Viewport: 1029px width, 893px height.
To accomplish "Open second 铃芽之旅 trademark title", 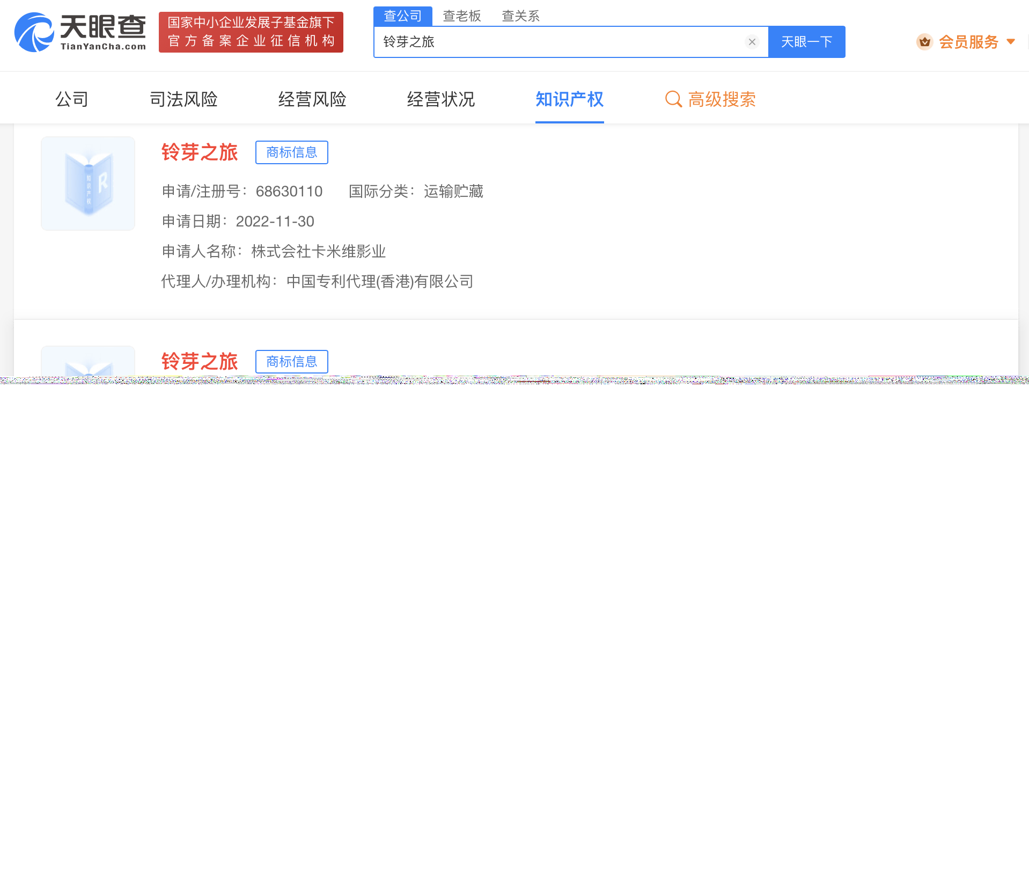I will [200, 362].
